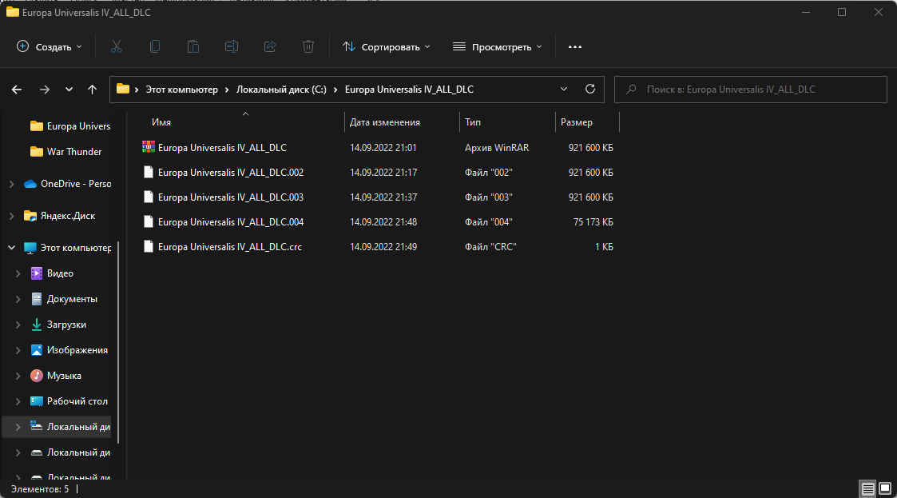Click the Видео library icon

point(37,273)
